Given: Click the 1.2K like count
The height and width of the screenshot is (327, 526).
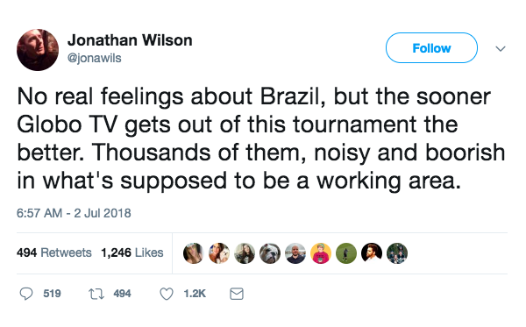Looking at the screenshot, I should click(x=195, y=294).
